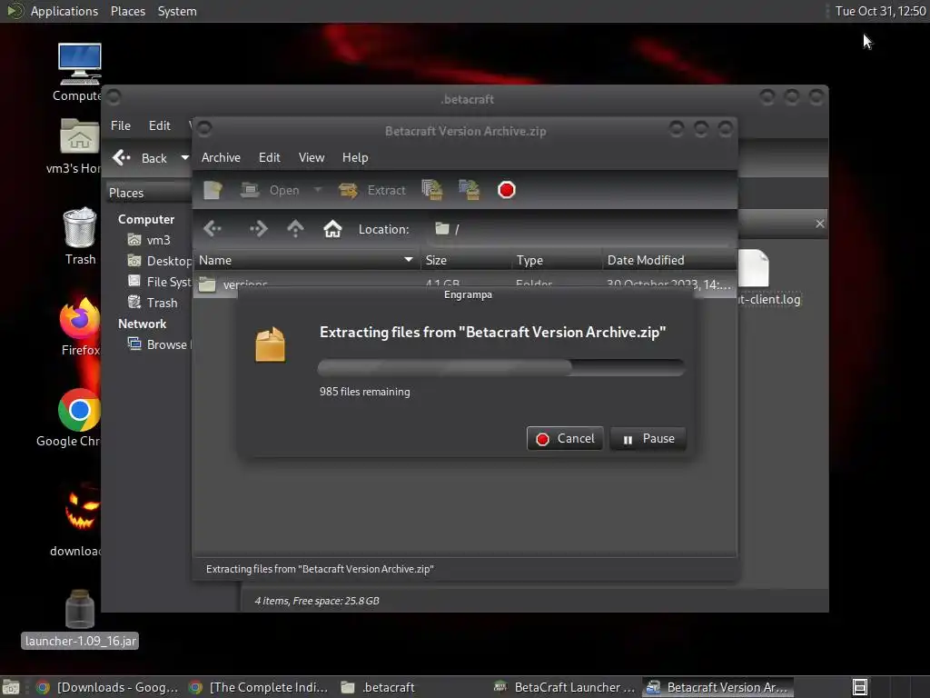Click the red stop operation icon
Image resolution: width=930 pixels, height=698 pixels.
[507, 190]
